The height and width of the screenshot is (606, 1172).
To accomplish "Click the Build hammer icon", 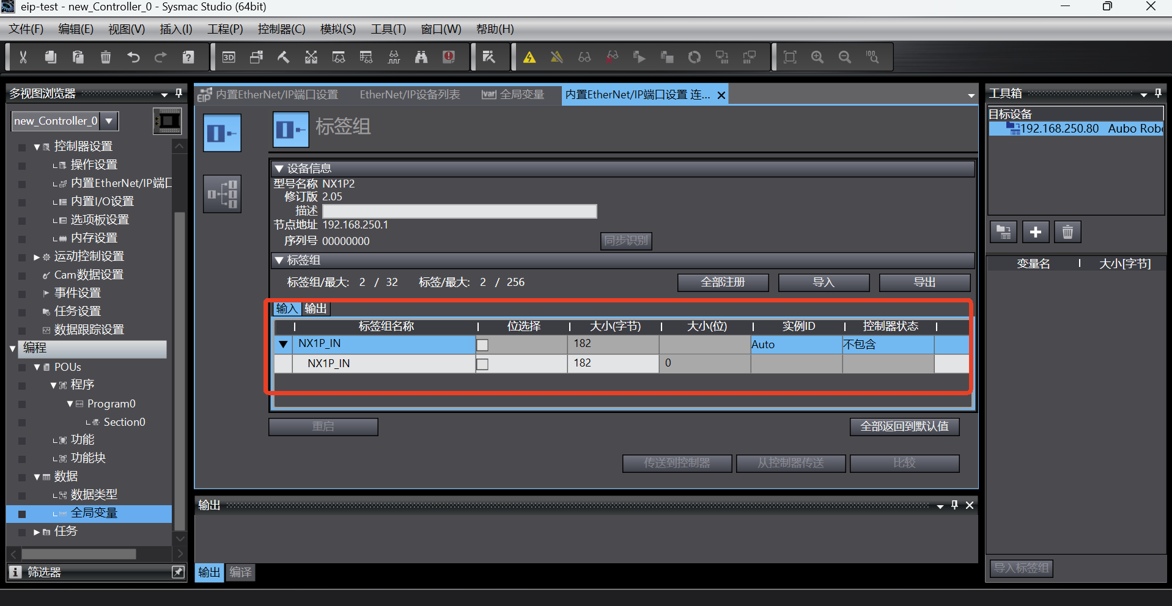I will pyautogui.click(x=284, y=57).
